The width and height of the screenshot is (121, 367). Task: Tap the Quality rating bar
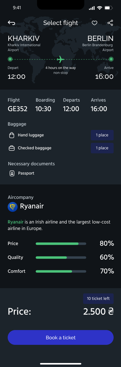click(61, 257)
